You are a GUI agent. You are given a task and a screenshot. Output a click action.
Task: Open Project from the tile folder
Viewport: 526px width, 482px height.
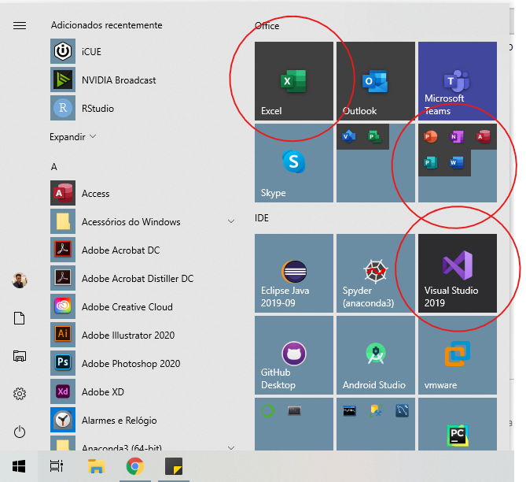[x=375, y=136]
